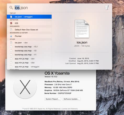Click file icon beside bootstrap.css.map - V2

tap(11, 50)
